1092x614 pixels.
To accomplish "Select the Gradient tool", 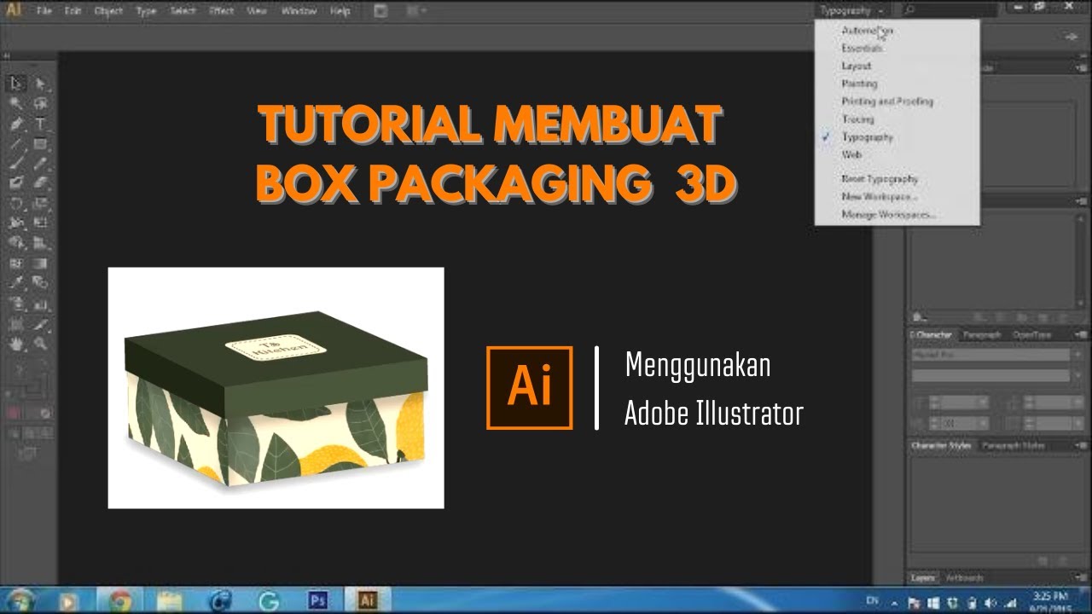I will 40,264.
